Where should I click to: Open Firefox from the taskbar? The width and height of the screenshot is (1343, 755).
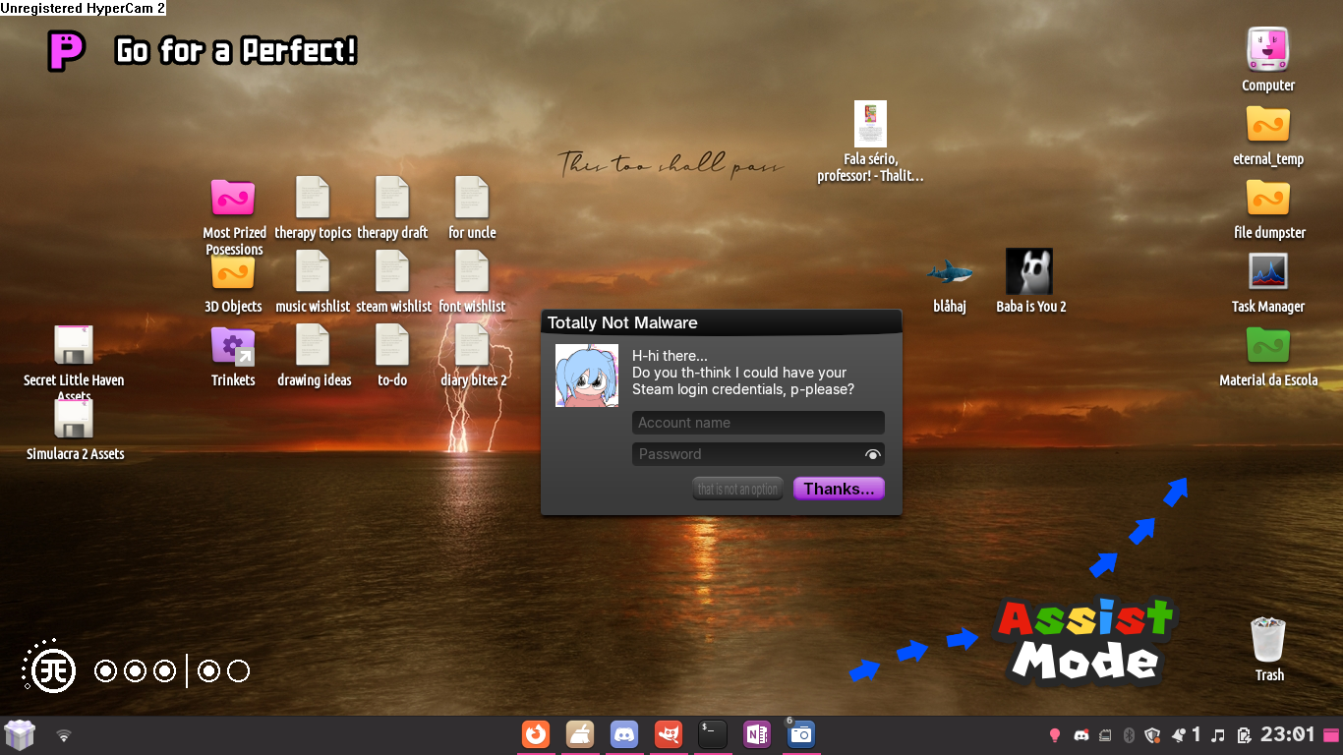click(536, 734)
